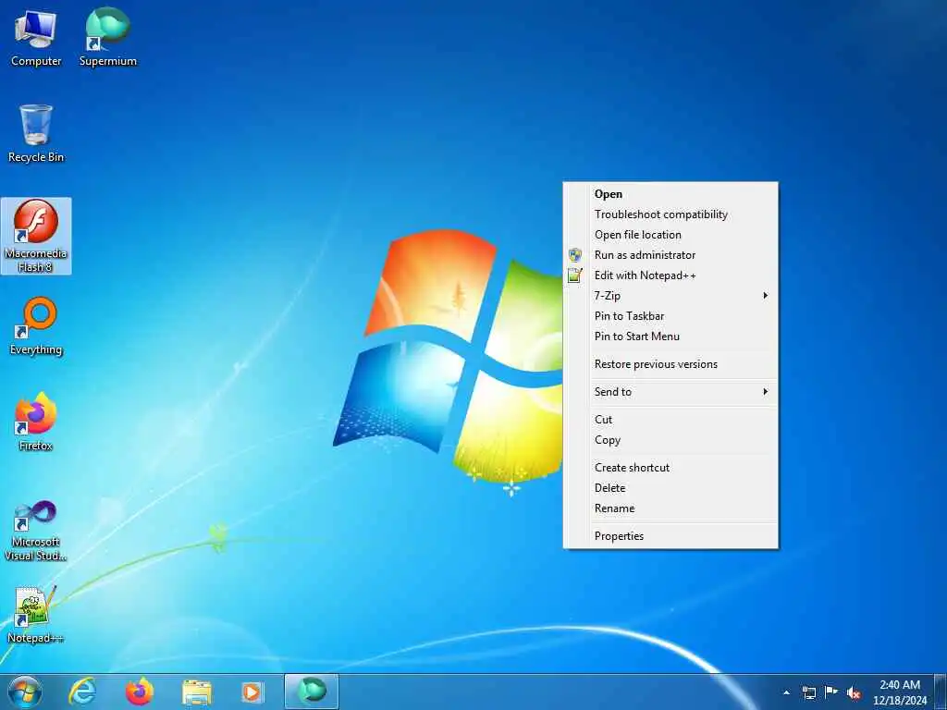This screenshot has width=947, height=710.
Task: Choose Copy in the context menu
Action: point(670,440)
